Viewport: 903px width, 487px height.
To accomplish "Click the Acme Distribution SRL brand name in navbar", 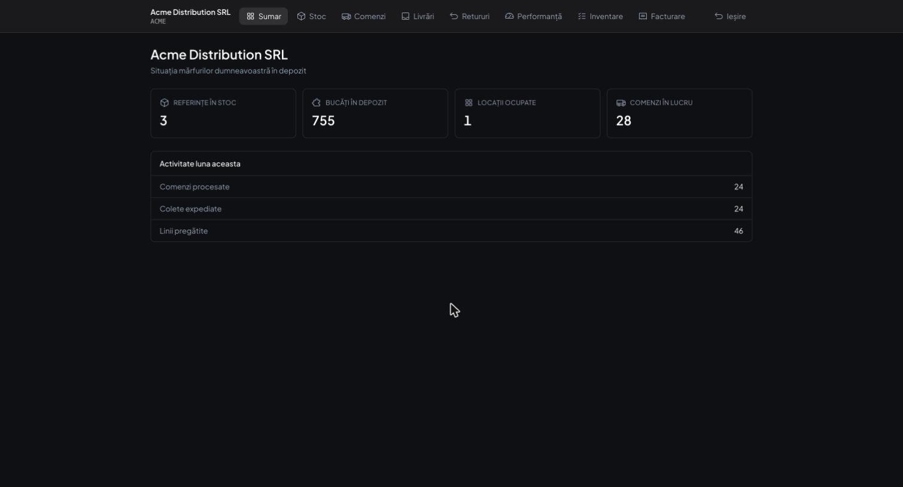I will (x=190, y=12).
